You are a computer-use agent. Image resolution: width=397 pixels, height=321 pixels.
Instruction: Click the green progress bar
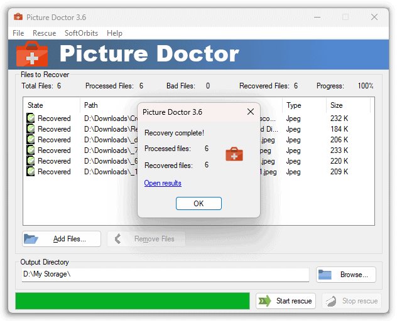133,301
